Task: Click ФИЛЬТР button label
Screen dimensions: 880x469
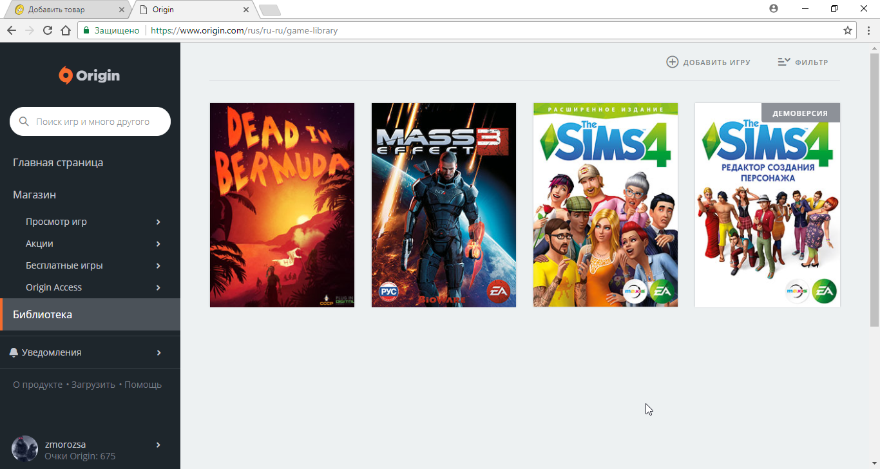Action: (x=812, y=62)
